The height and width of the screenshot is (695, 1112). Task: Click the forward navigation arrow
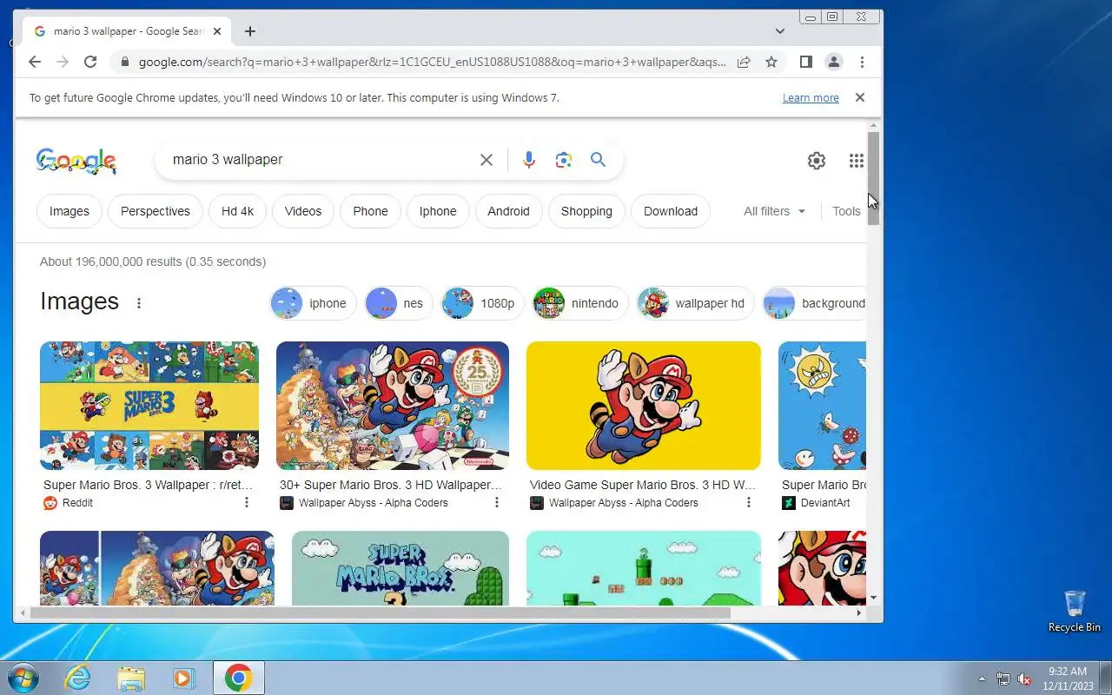(63, 62)
